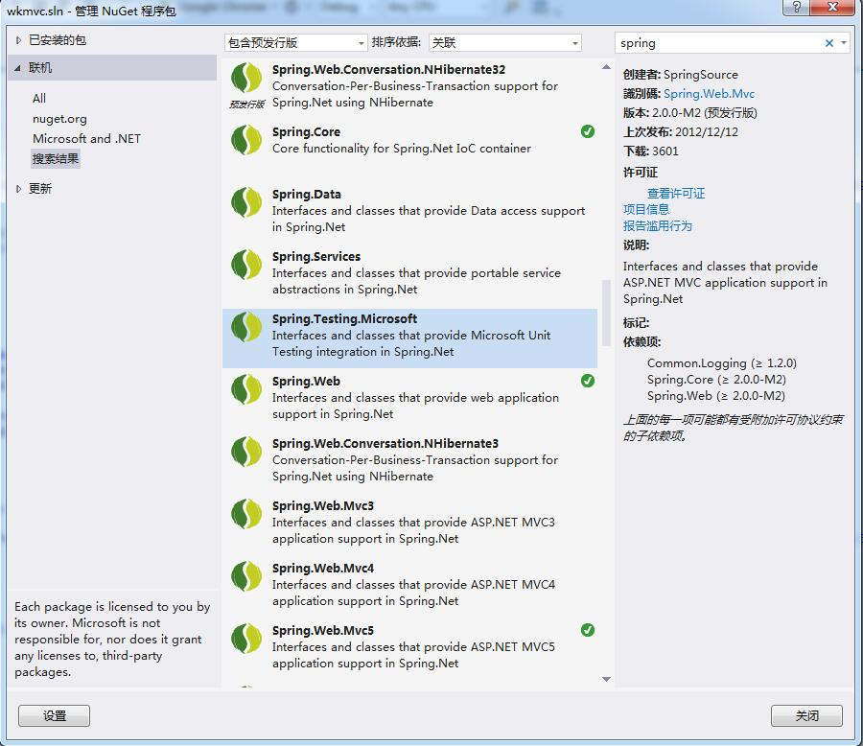
Task: Click the Spring.Core (≥ 2.0.0-M2) dependency
Action: tap(716, 380)
